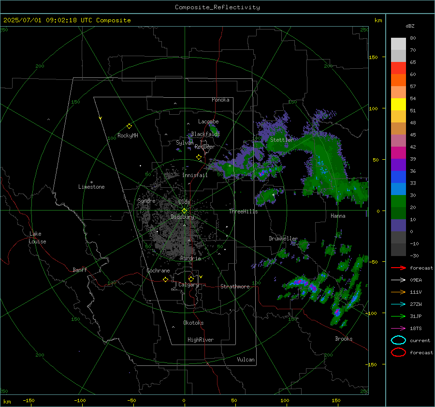Click the magenta 39-42 dBZ color swatch

pos(398,153)
